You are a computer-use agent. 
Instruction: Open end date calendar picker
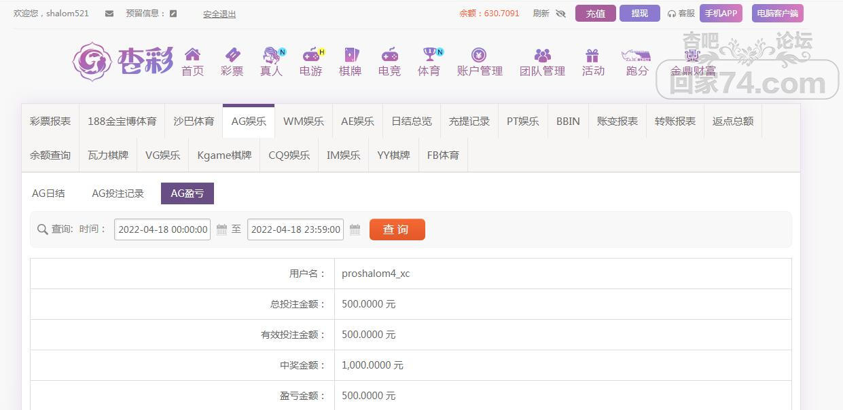pos(355,230)
